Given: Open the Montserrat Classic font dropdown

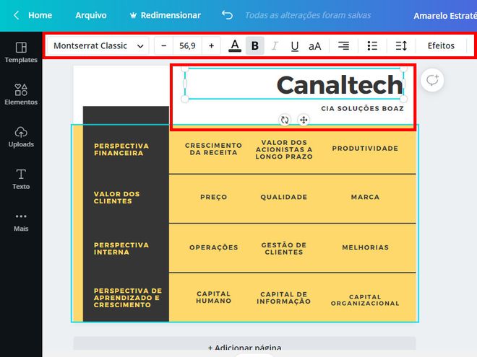Looking at the screenshot, I should point(98,46).
